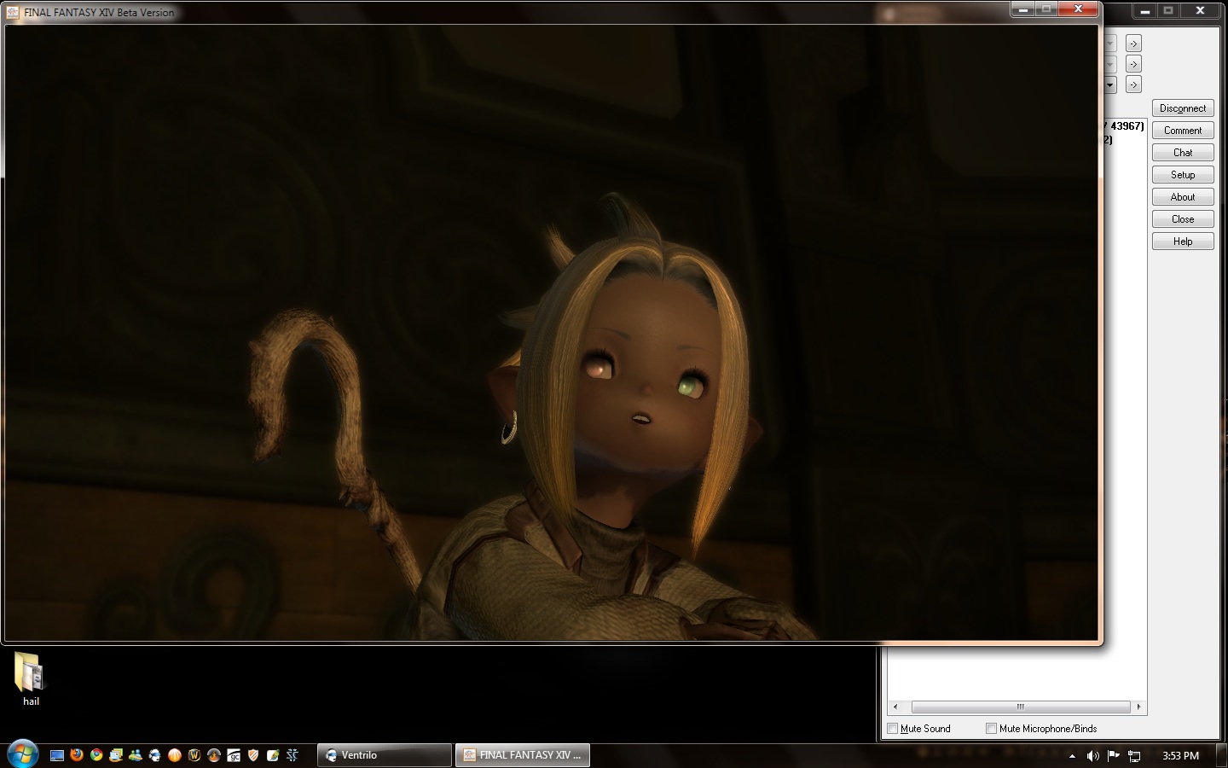Click the Show Desktop quick launch icon
Screen dimensions: 1228x768
tap(57, 755)
